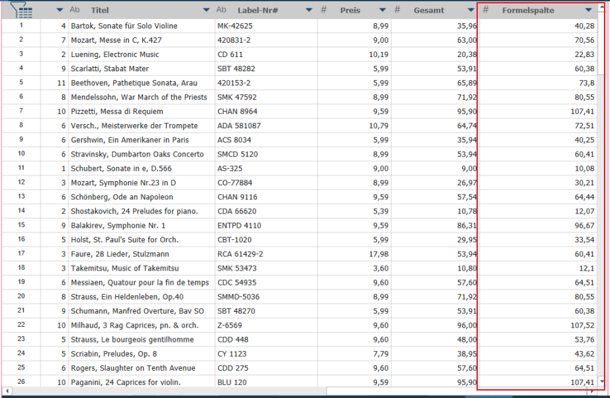610x398 pixels.
Task: Click the # numeric-type icon beside Preis
Action: pyautogui.click(x=324, y=10)
